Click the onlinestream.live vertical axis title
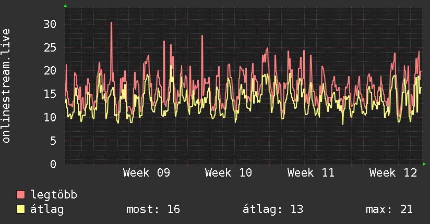This screenshot has width=430, height=224. coord(6,86)
